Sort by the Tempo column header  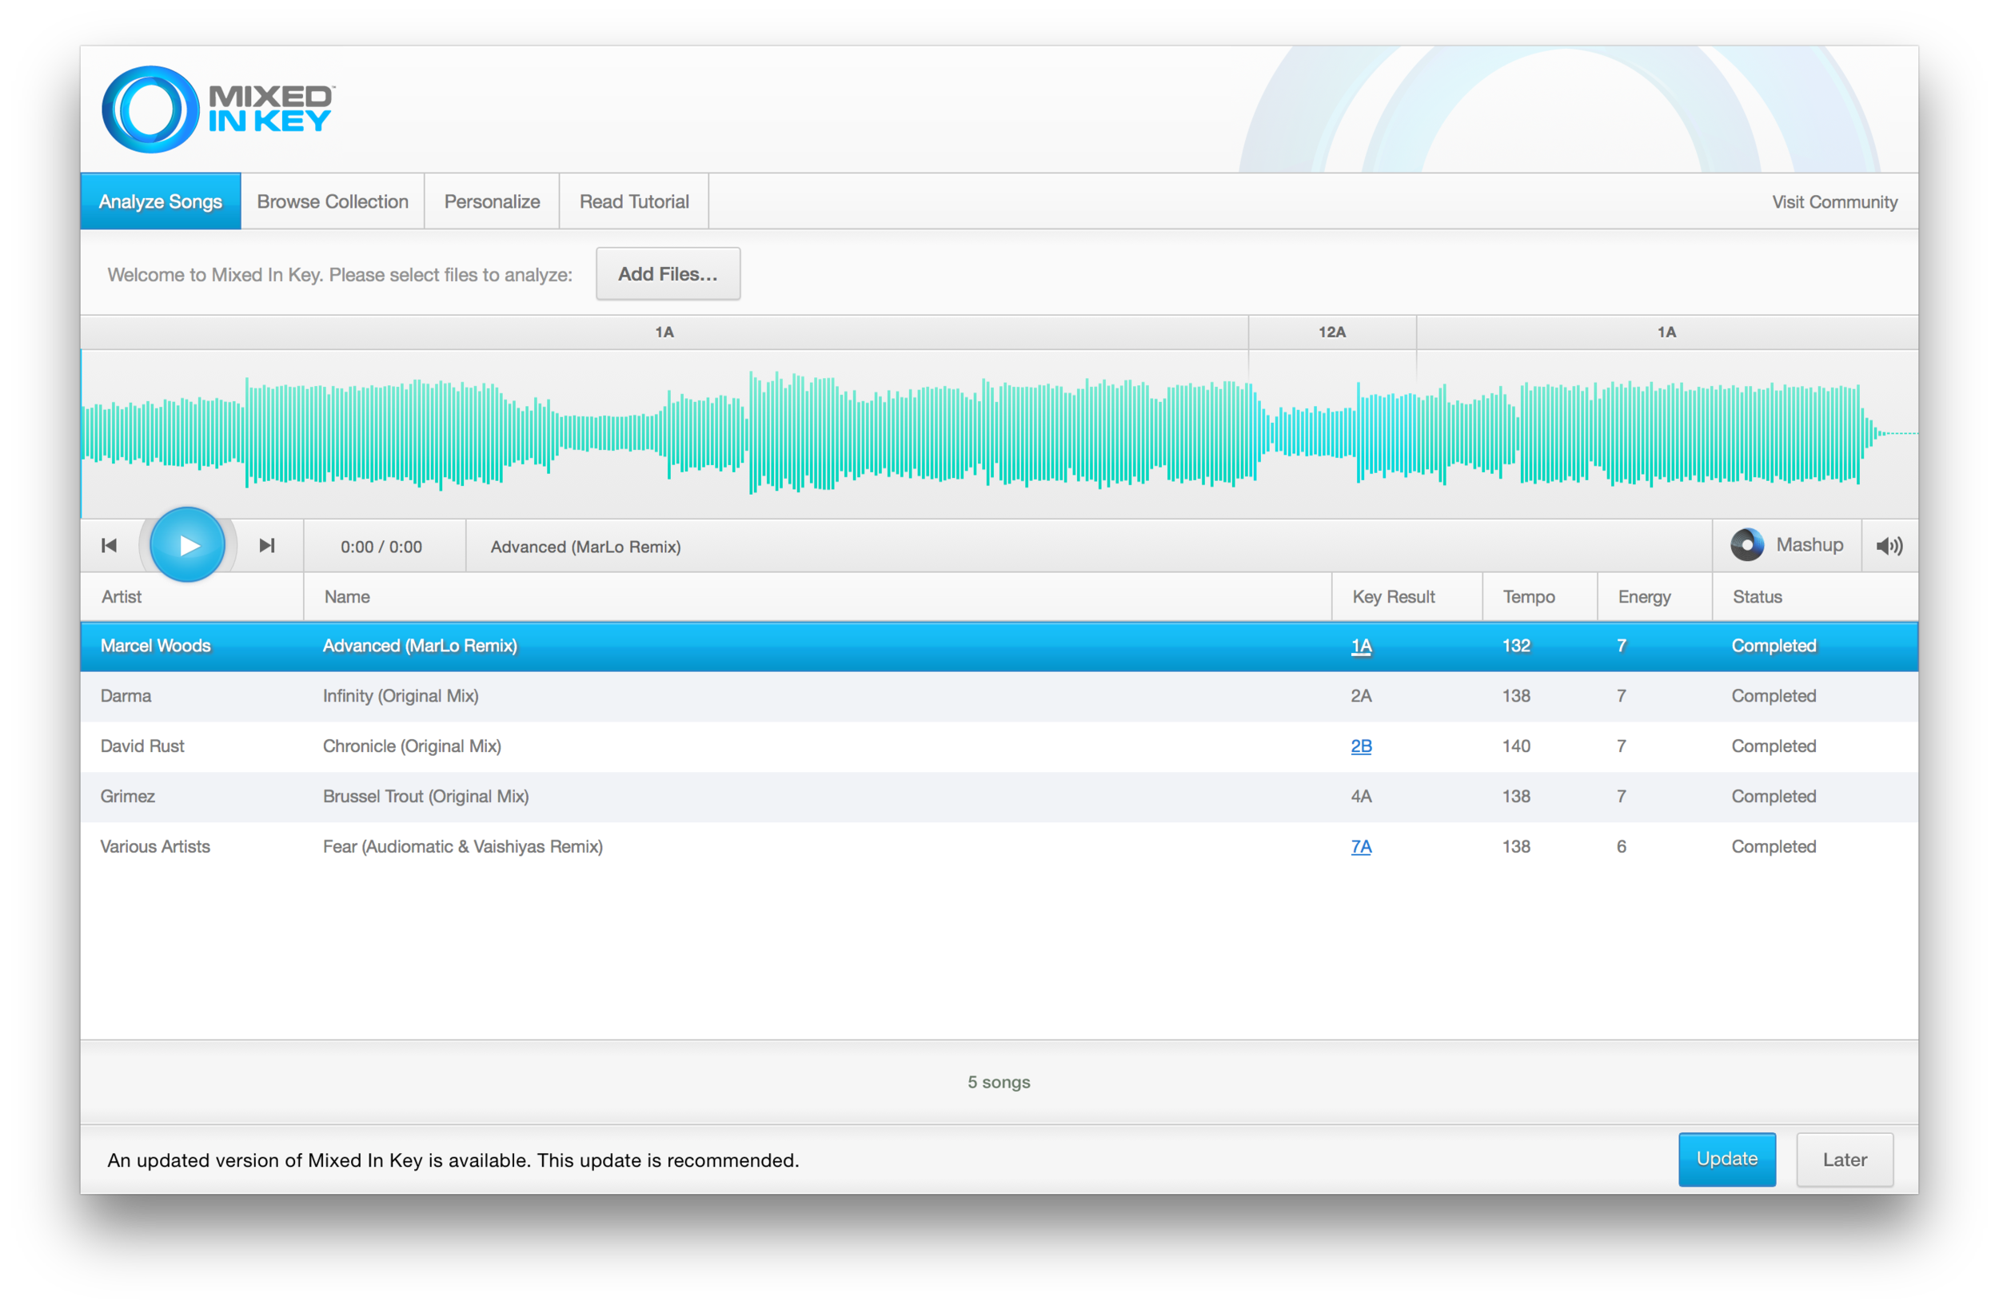[1539, 597]
